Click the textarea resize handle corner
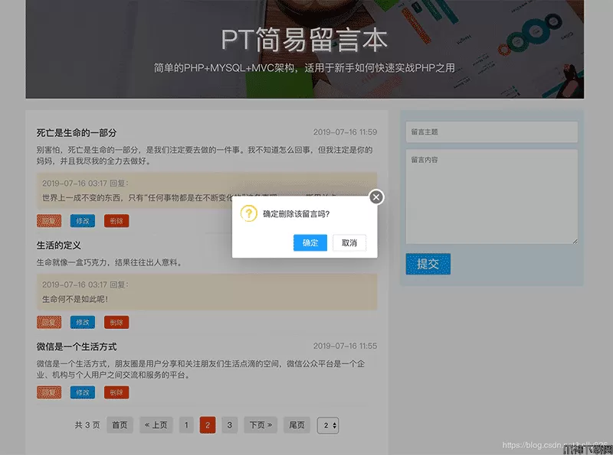The height and width of the screenshot is (455, 613). (x=575, y=242)
